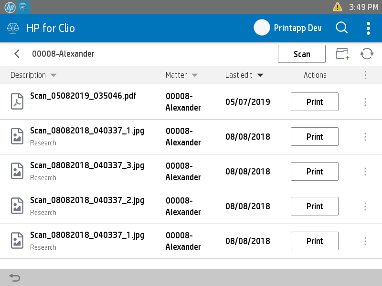This screenshot has width=382, height=286.
Task: Click Research label under Scan_08082018_040337_3.jpg
Action: (x=43, y=178)
